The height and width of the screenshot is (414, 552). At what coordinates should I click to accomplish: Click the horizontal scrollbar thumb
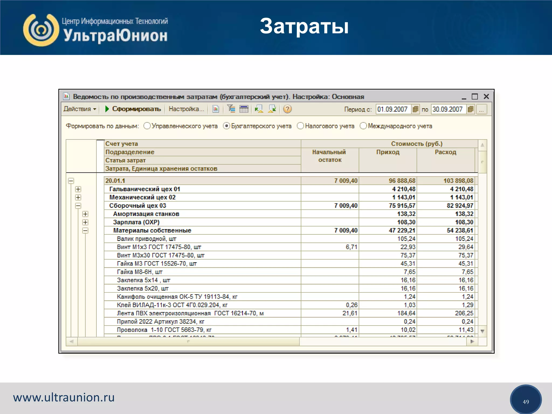pyautogui.click(x=188, y=341)
